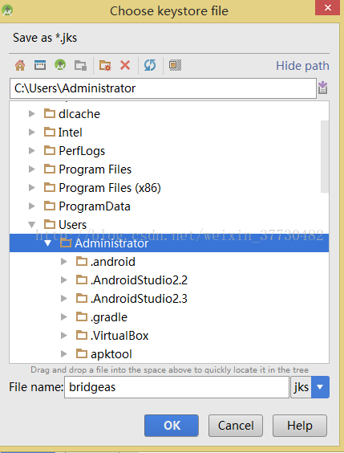
Task: Click the Hide path link
Action: point(302,66)
